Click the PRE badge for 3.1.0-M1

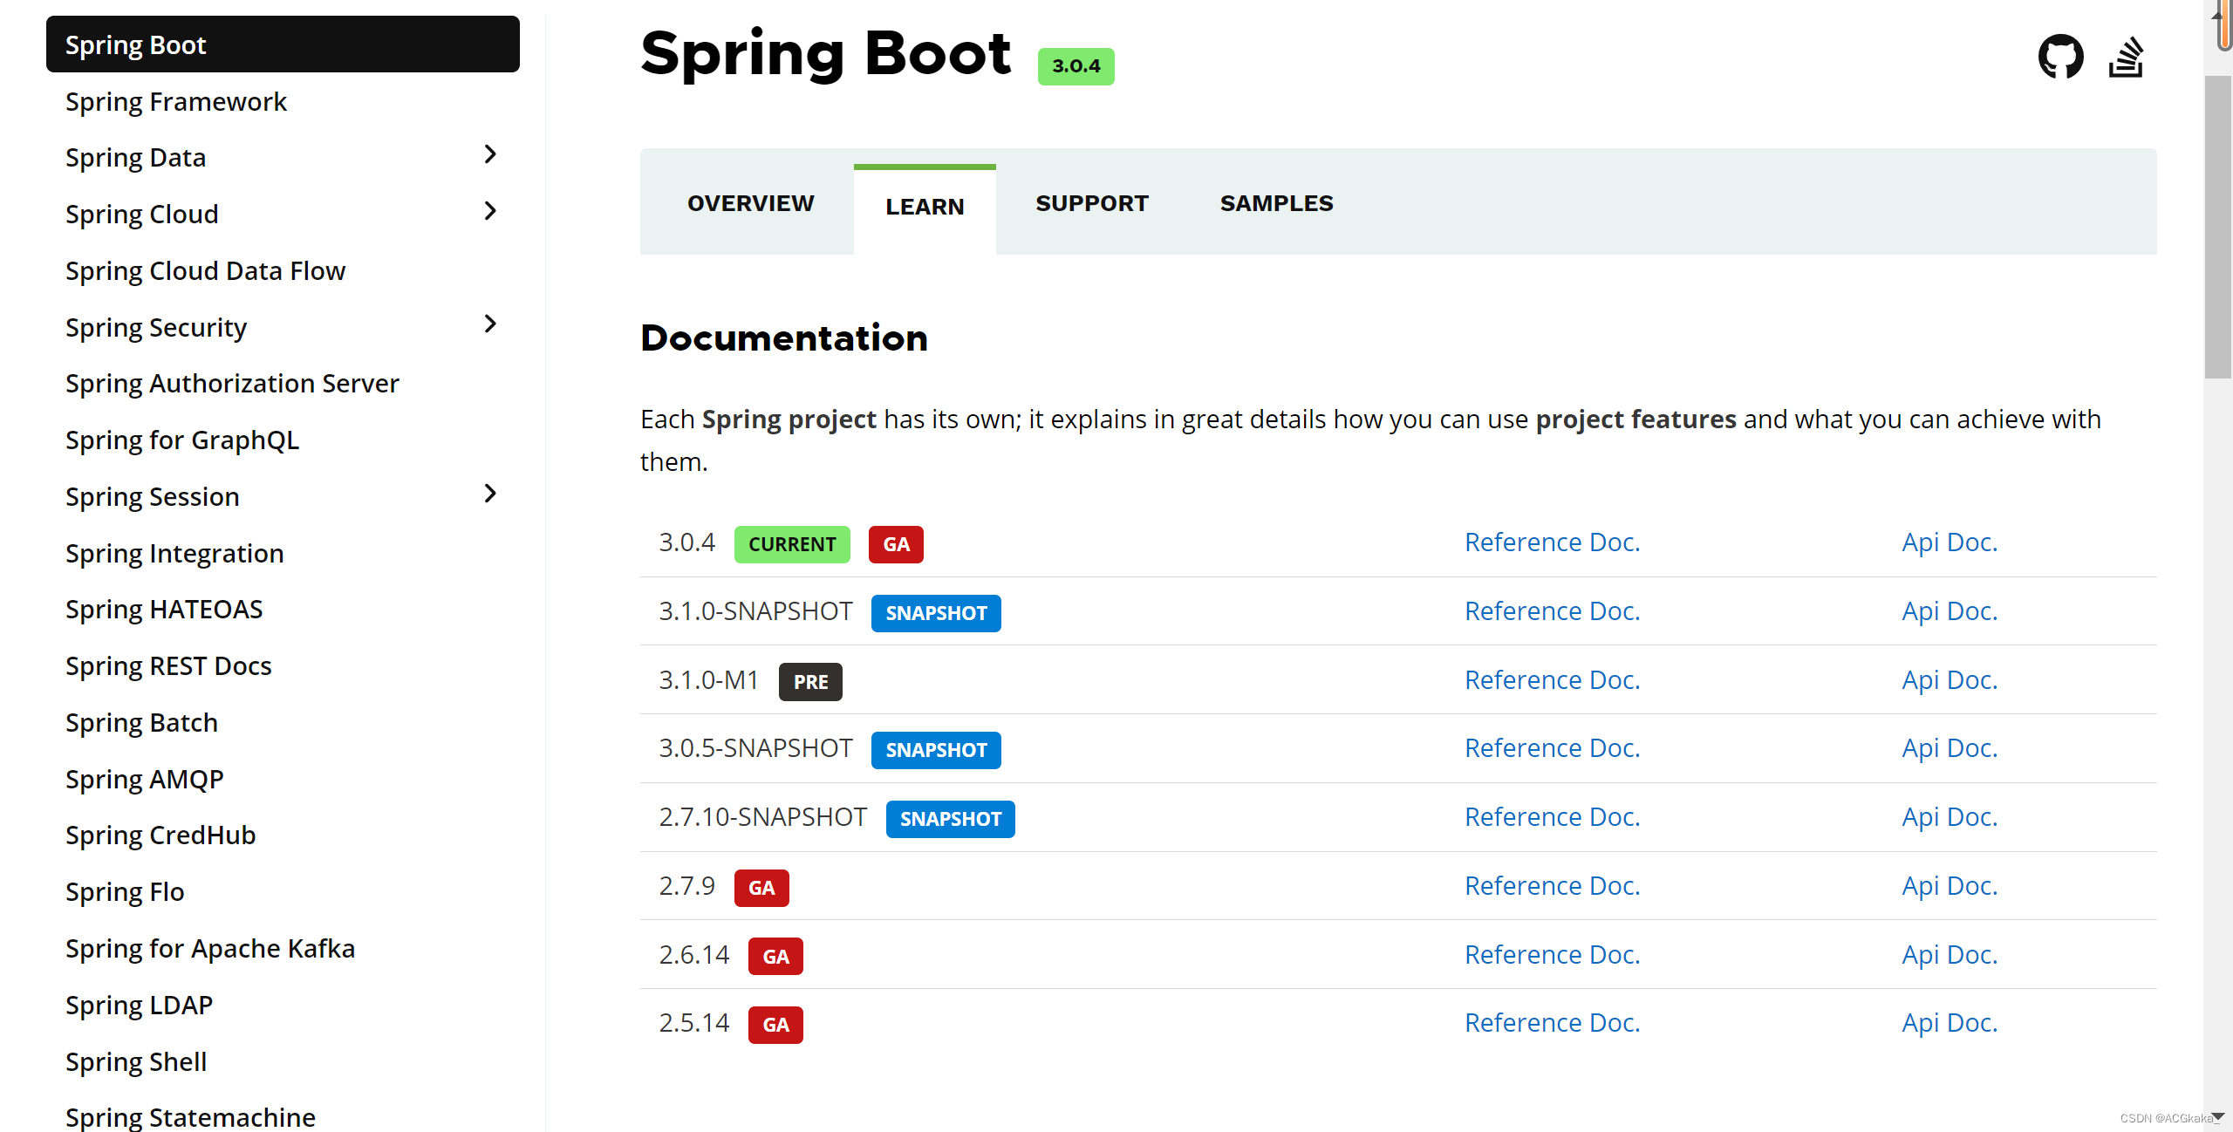click(809, 681)
